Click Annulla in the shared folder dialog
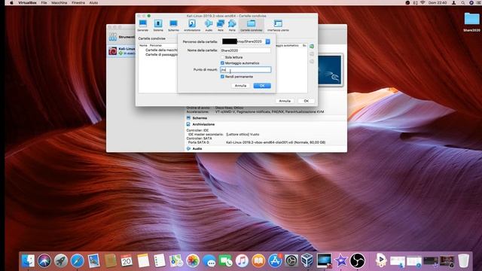This screenshot has width=482, height=271. pos(240,86)
